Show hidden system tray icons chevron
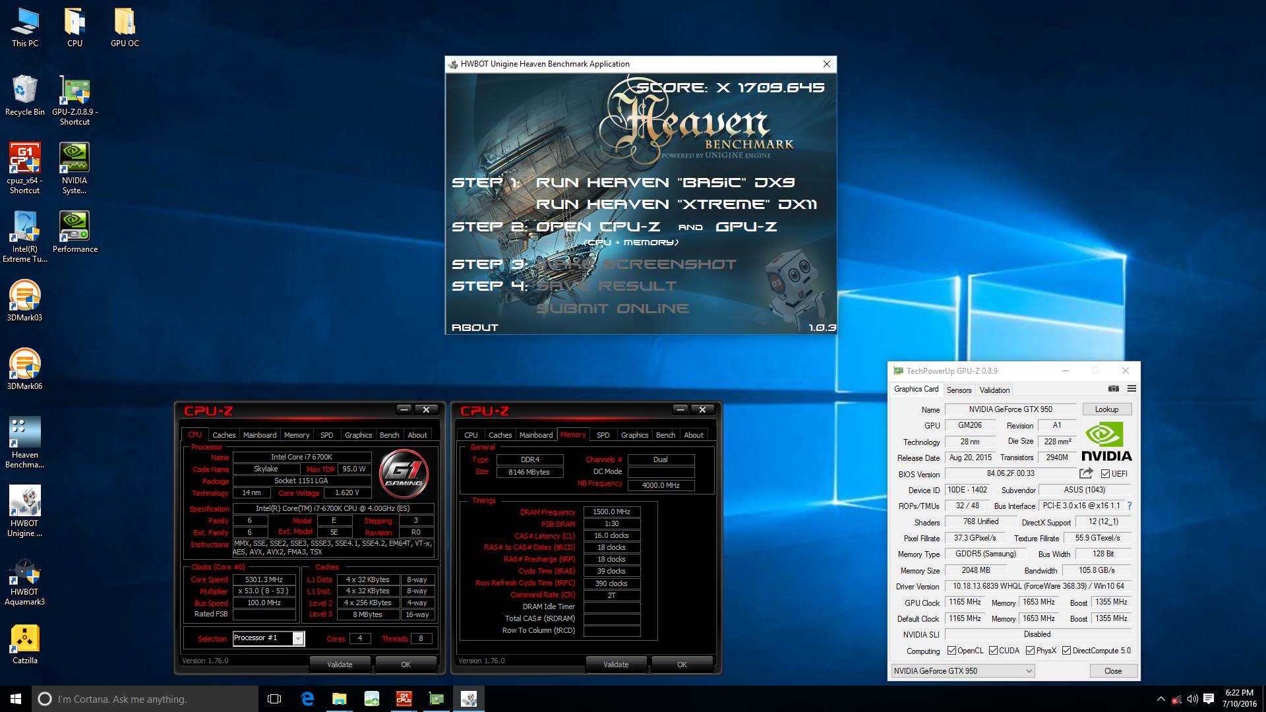 (1160, 699)
